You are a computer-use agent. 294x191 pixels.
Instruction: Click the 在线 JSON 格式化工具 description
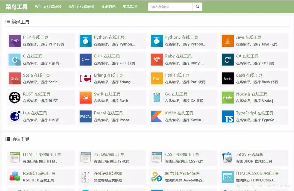pos(254,161)
